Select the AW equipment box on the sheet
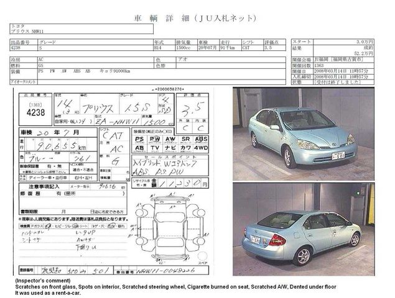 point(170,140)
